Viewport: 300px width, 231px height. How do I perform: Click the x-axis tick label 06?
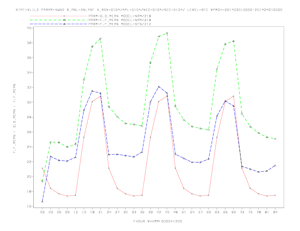[x=59, y=212]
